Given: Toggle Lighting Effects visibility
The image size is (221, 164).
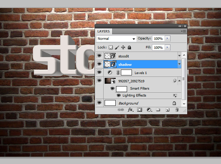Looking at the screenshot, I should 118,95.
